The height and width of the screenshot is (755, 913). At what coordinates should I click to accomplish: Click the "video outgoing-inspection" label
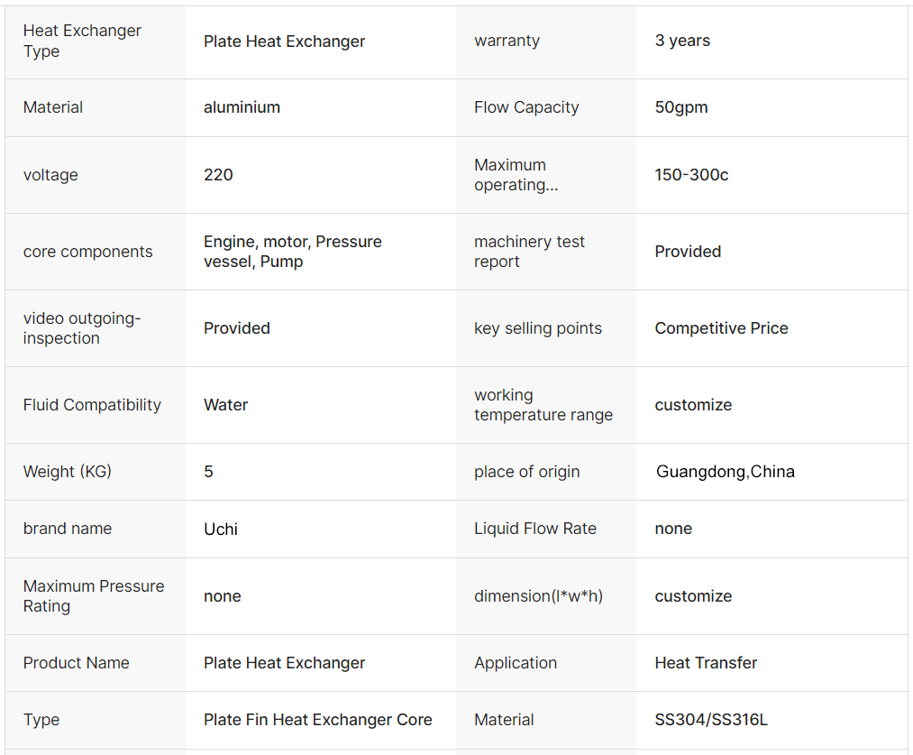82,328
